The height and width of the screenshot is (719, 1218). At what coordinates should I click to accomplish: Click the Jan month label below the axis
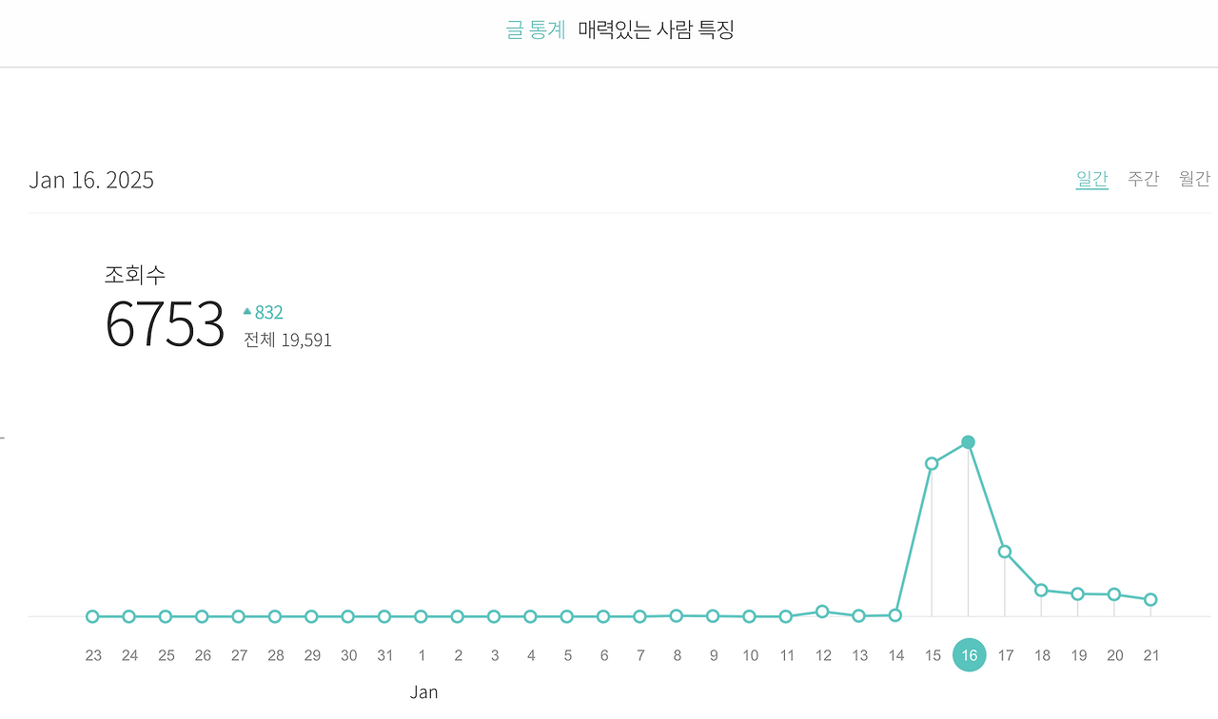[x=424, y=691]
